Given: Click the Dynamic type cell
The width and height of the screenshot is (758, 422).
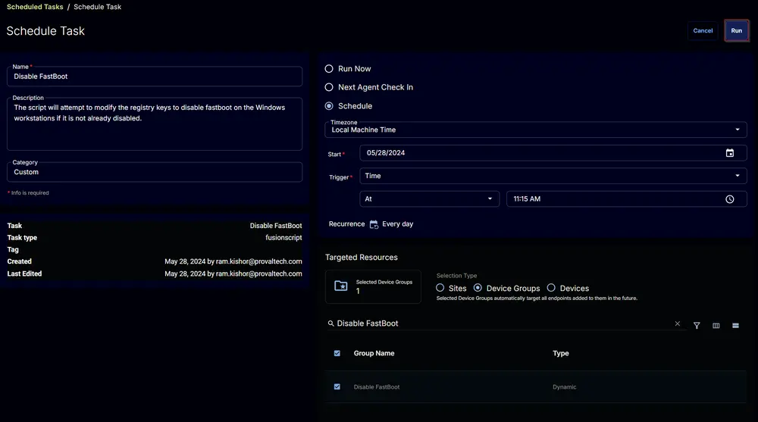Looking at the screenshot, I should pyautogui.click(x=564, y=387).
